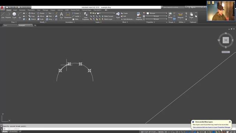This screenshot has height=133, width=236.
Task: Click Edit block
Action: click(x=123, y=16)
